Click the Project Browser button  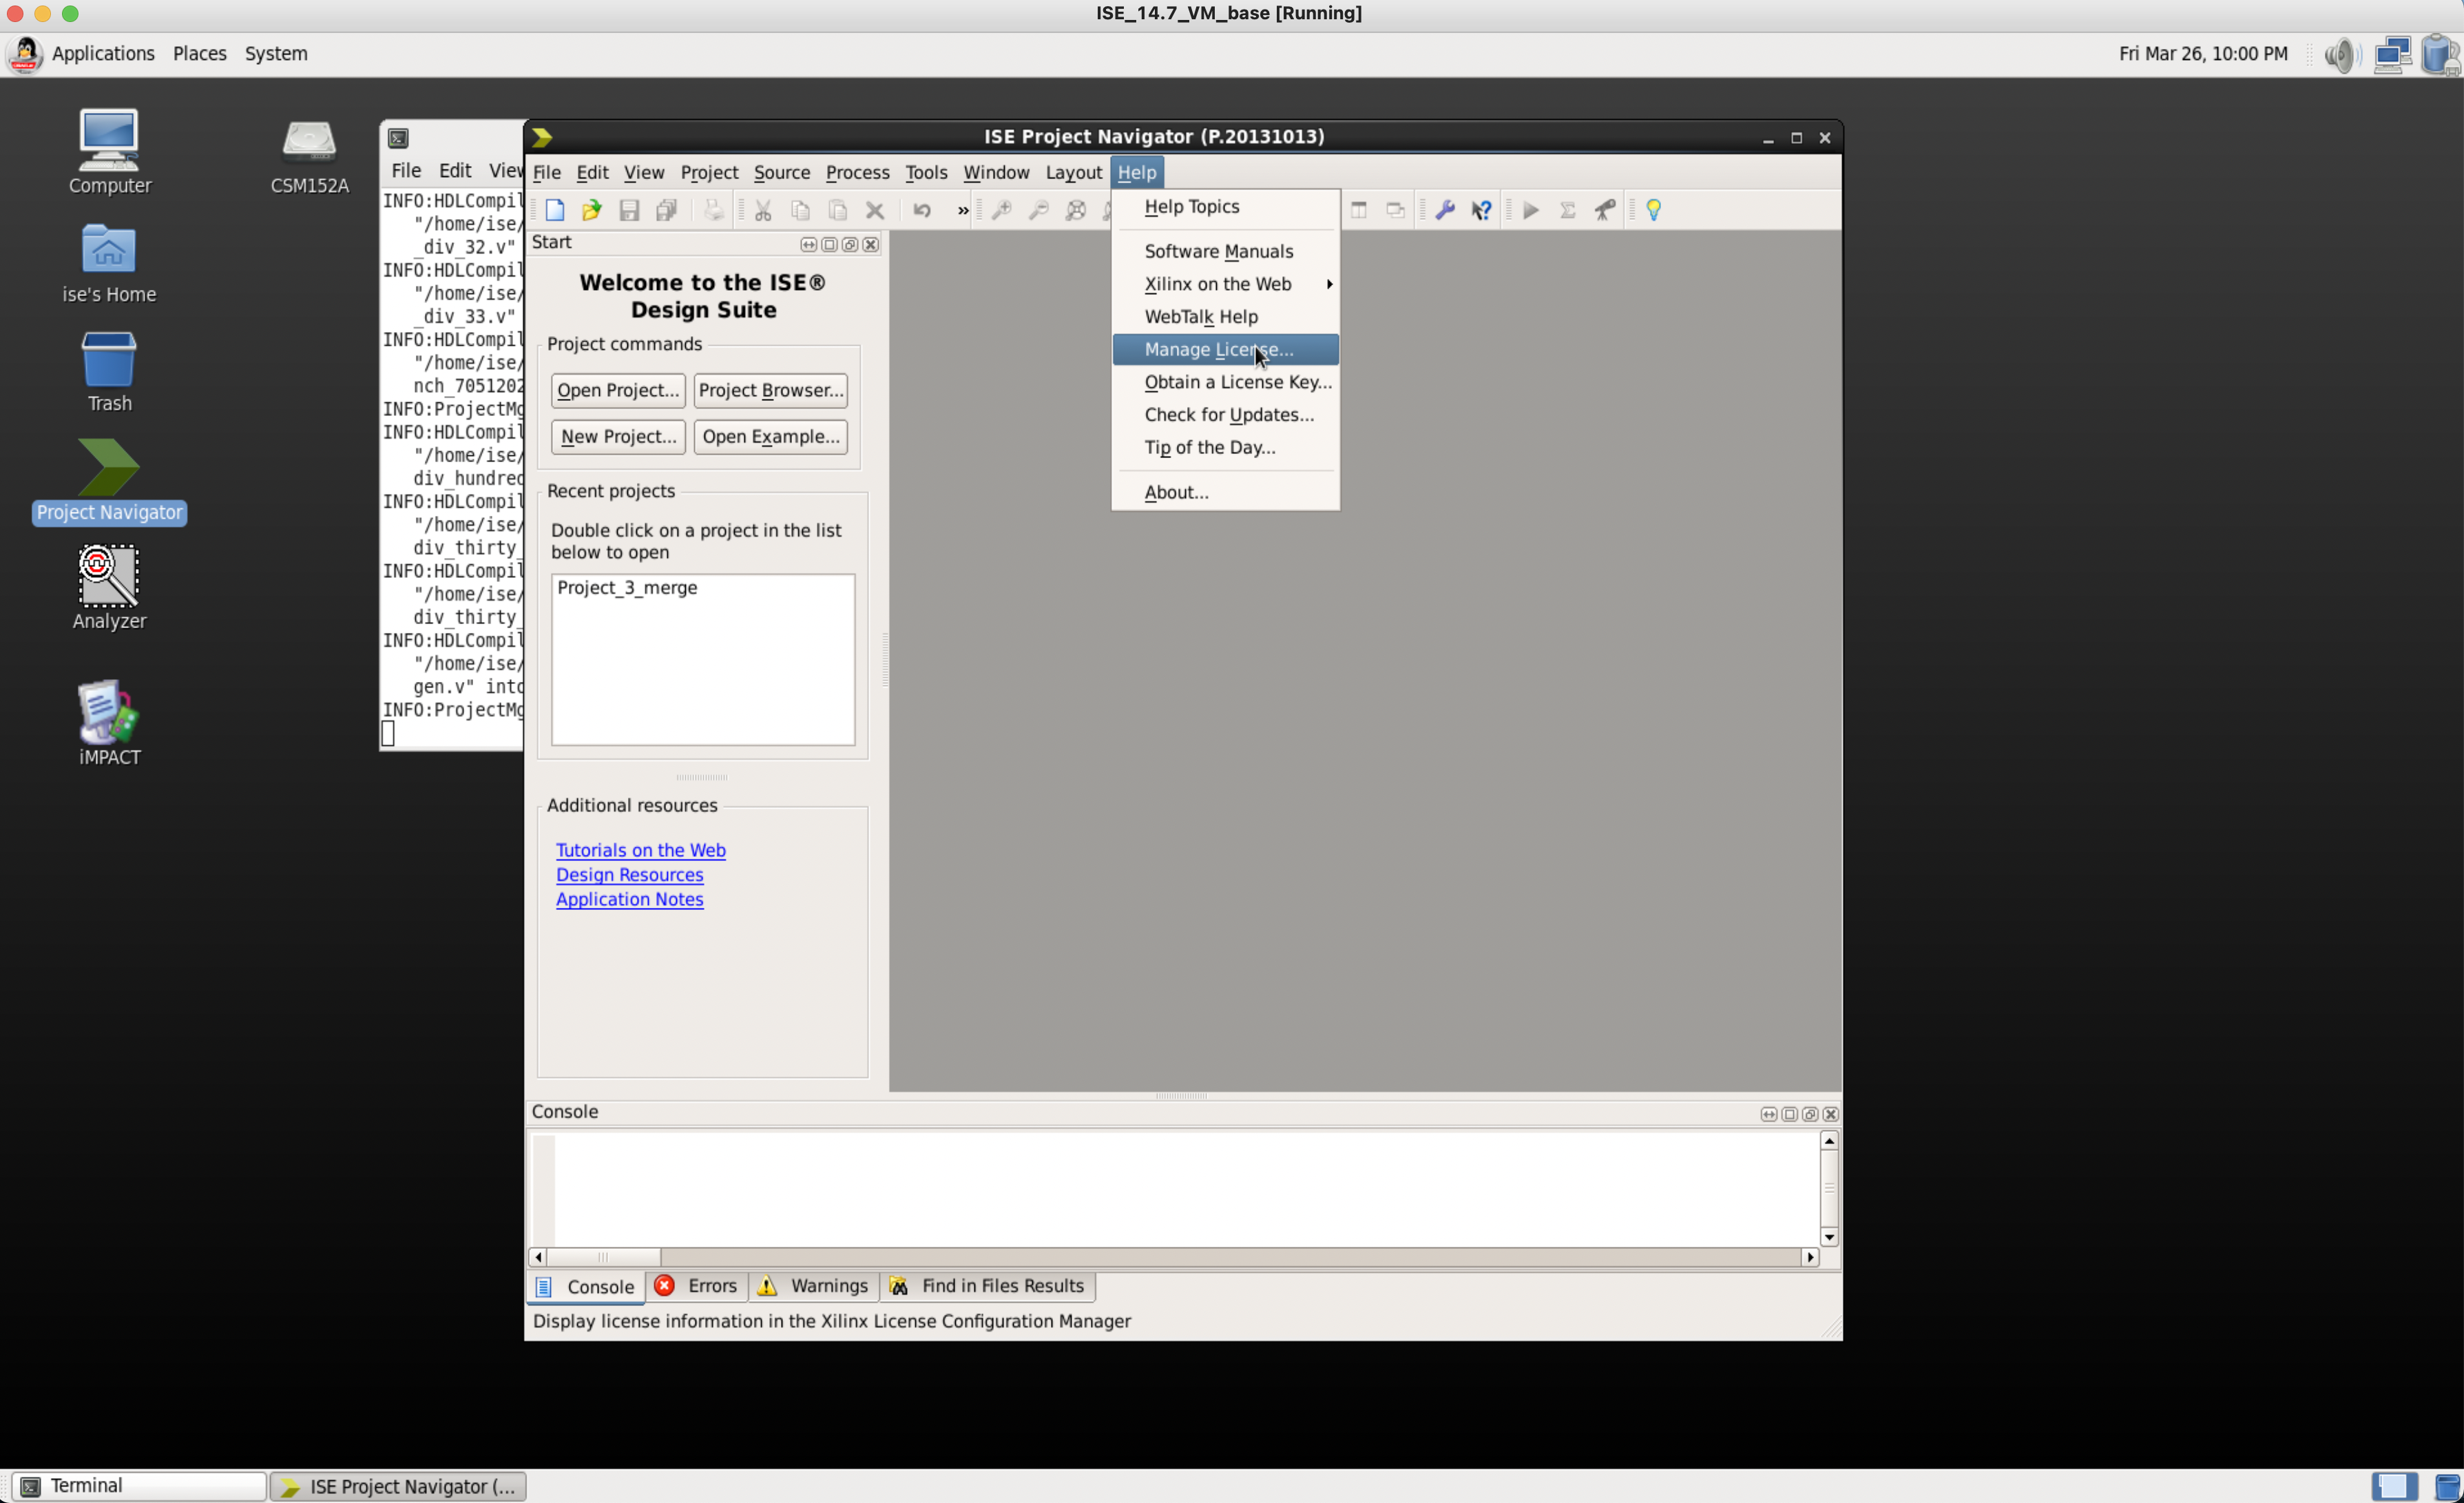coord(770,390)
